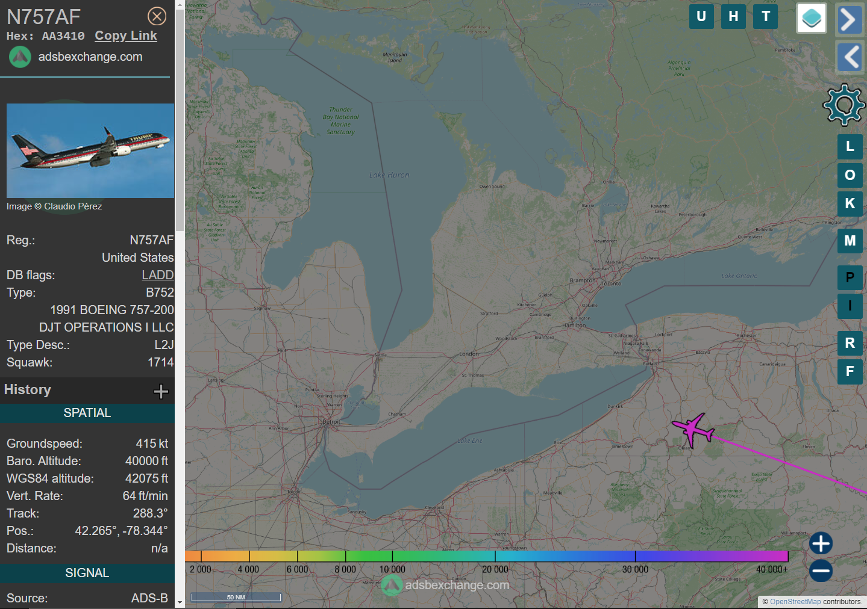The image size is (867, 609).
Task: Click the Source value ADS-B
Action: [x=149, y=598]
